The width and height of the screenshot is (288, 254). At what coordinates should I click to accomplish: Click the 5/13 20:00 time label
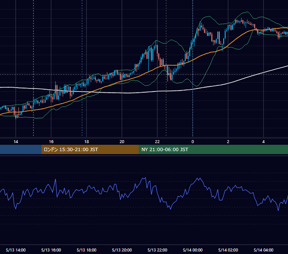pos(122,250)
